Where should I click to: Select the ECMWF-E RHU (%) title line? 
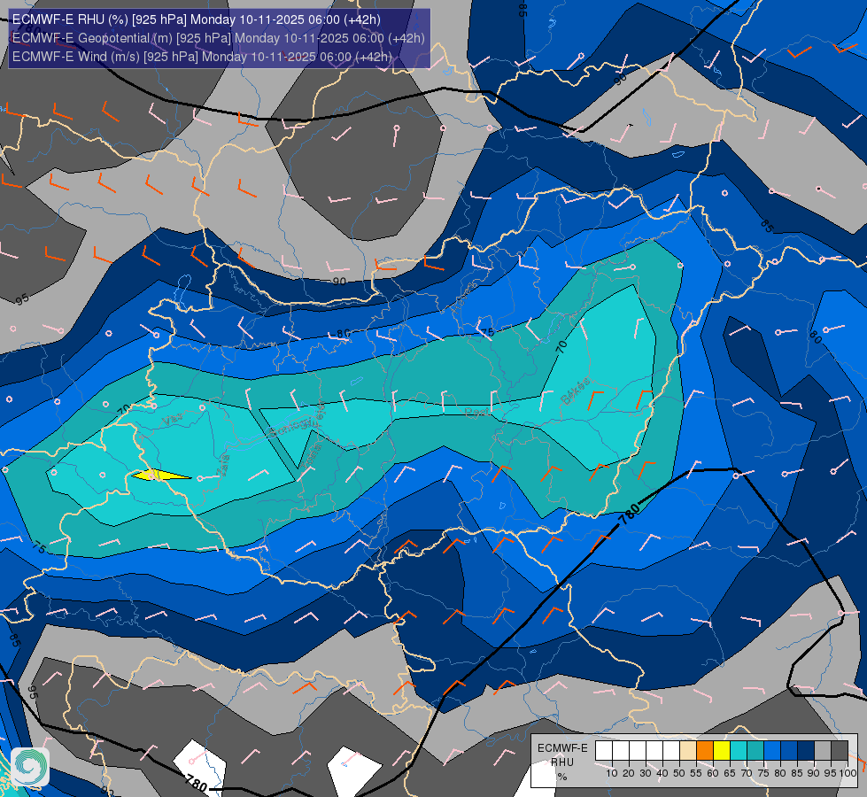click(197, 19)
